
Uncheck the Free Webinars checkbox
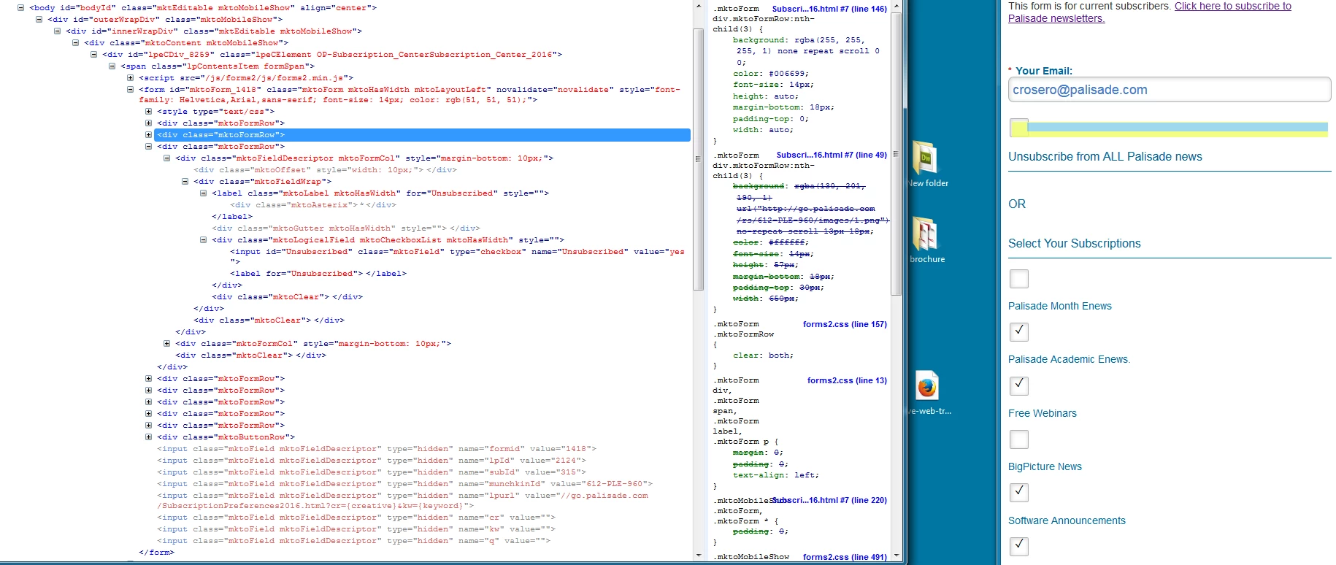click(1019, 385)
